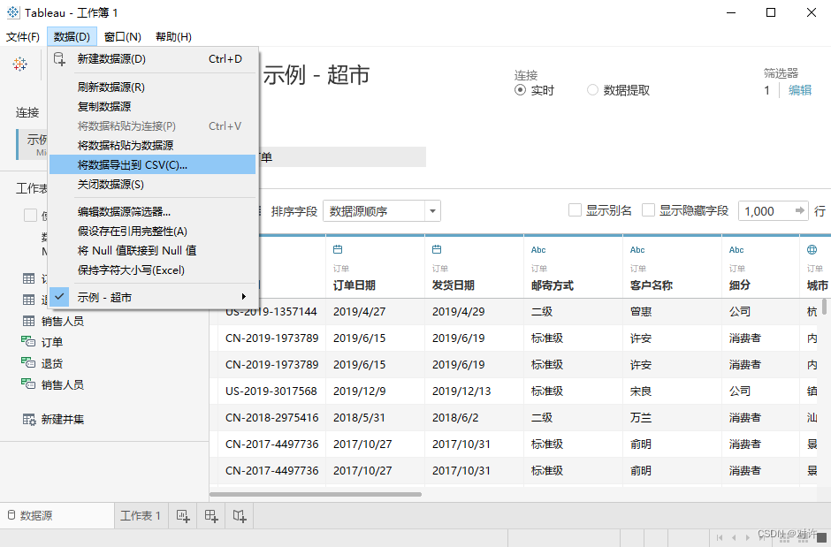Click the vertical scrollbar of data grid
This screenshot has height=547, width=831.
tap(824, 308)
